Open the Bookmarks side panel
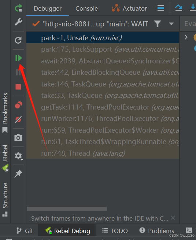The width and height of the screenshot is (196, 240). (x=5, y=112)
